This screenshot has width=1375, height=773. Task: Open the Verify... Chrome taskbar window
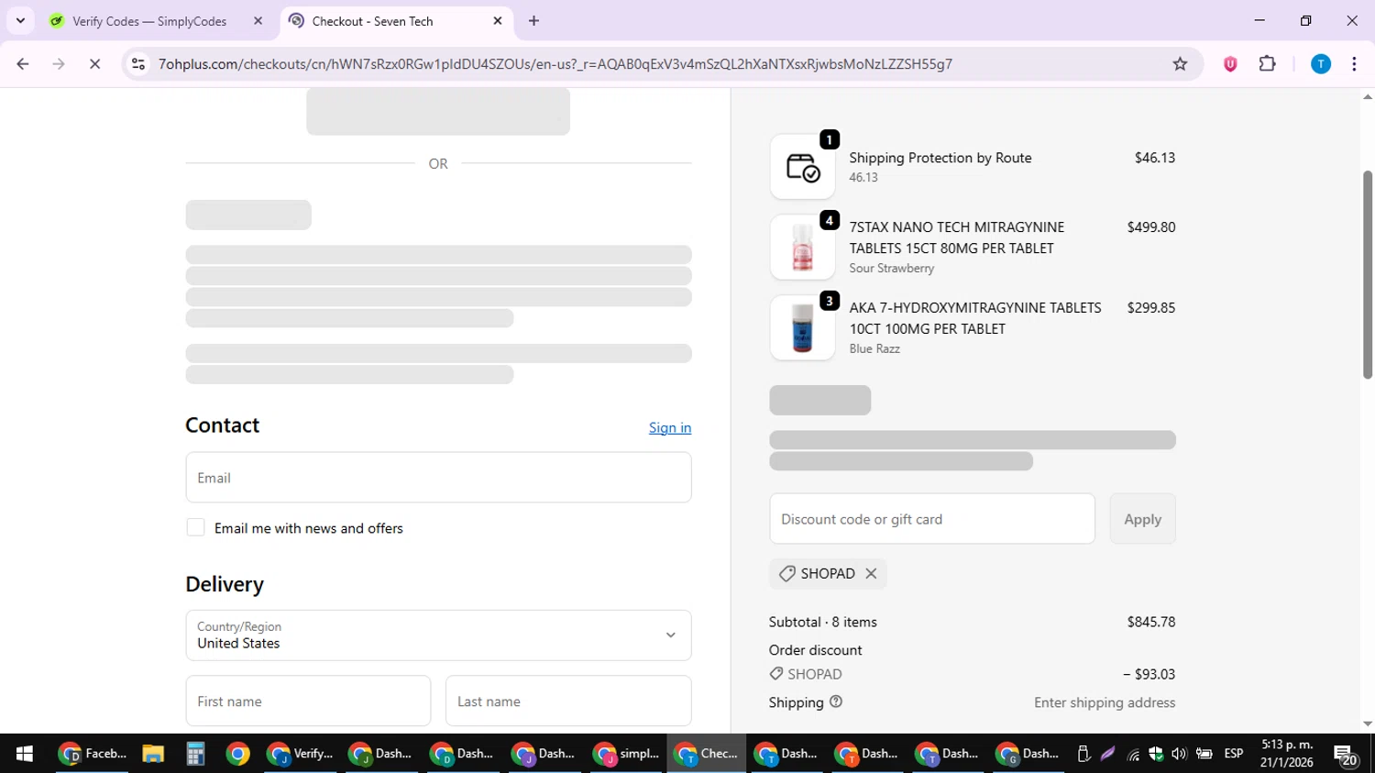pos(300,754)
